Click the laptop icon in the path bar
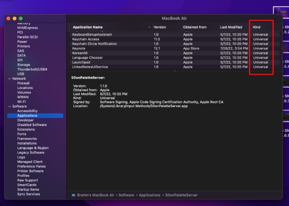 point(73,195)
